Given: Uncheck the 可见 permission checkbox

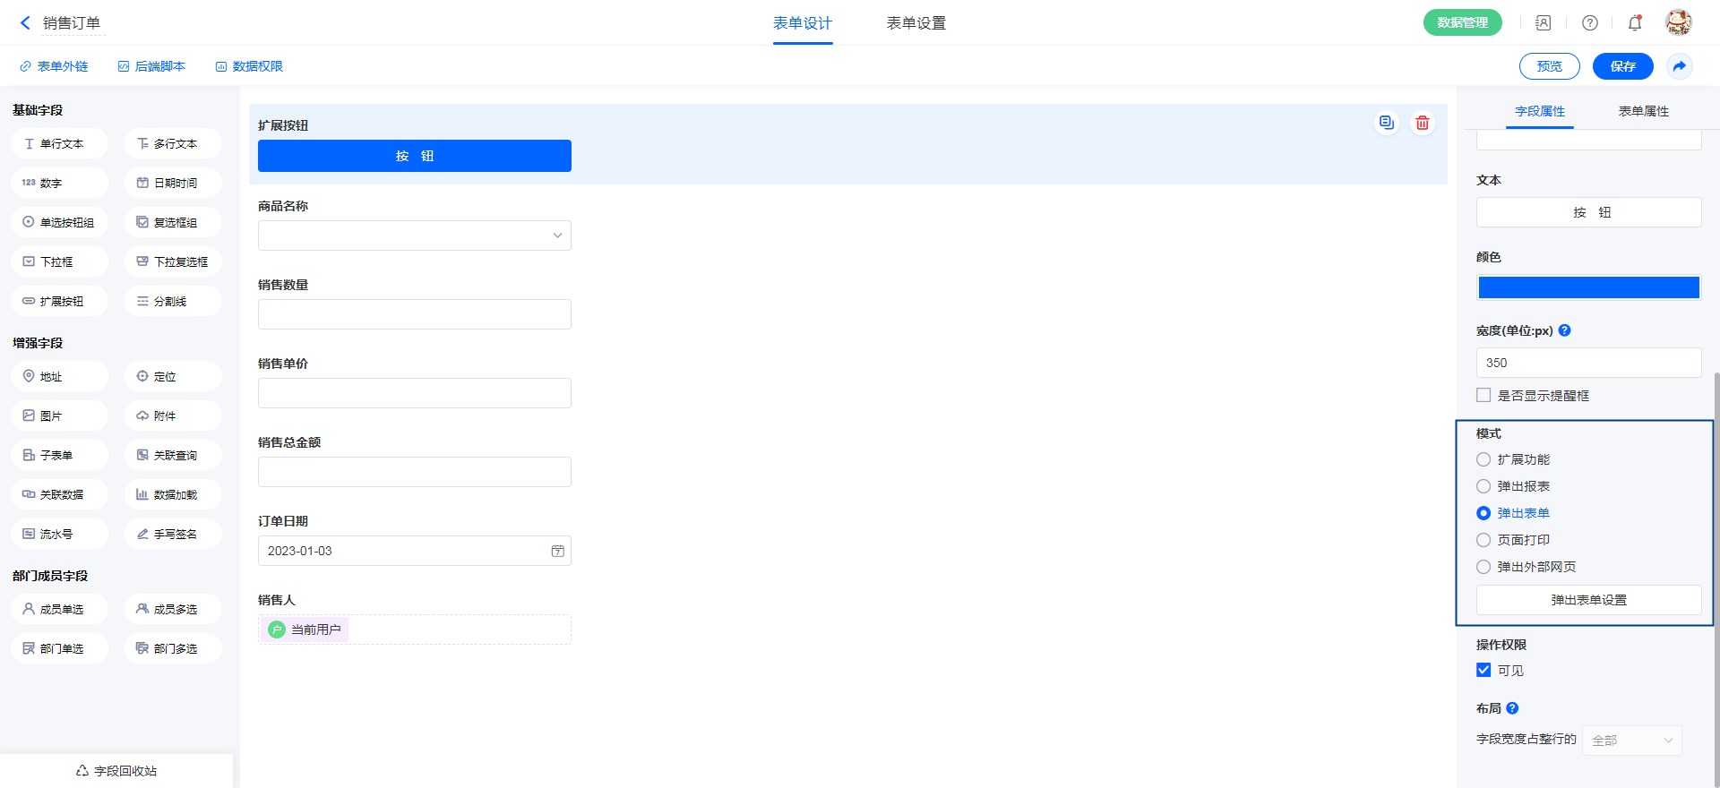Looking at the screenshot, I should pyautogui.click(x=1483, y=670).
